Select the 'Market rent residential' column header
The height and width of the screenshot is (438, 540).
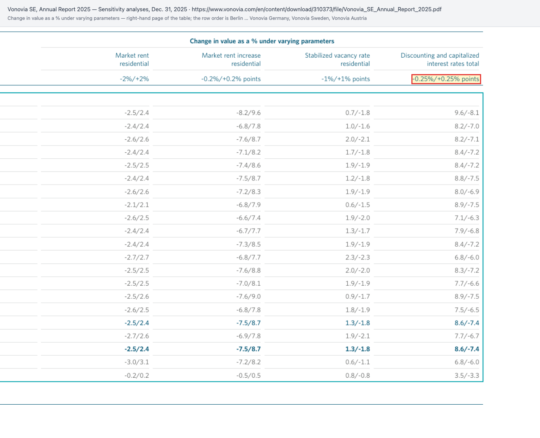(132, 60)
